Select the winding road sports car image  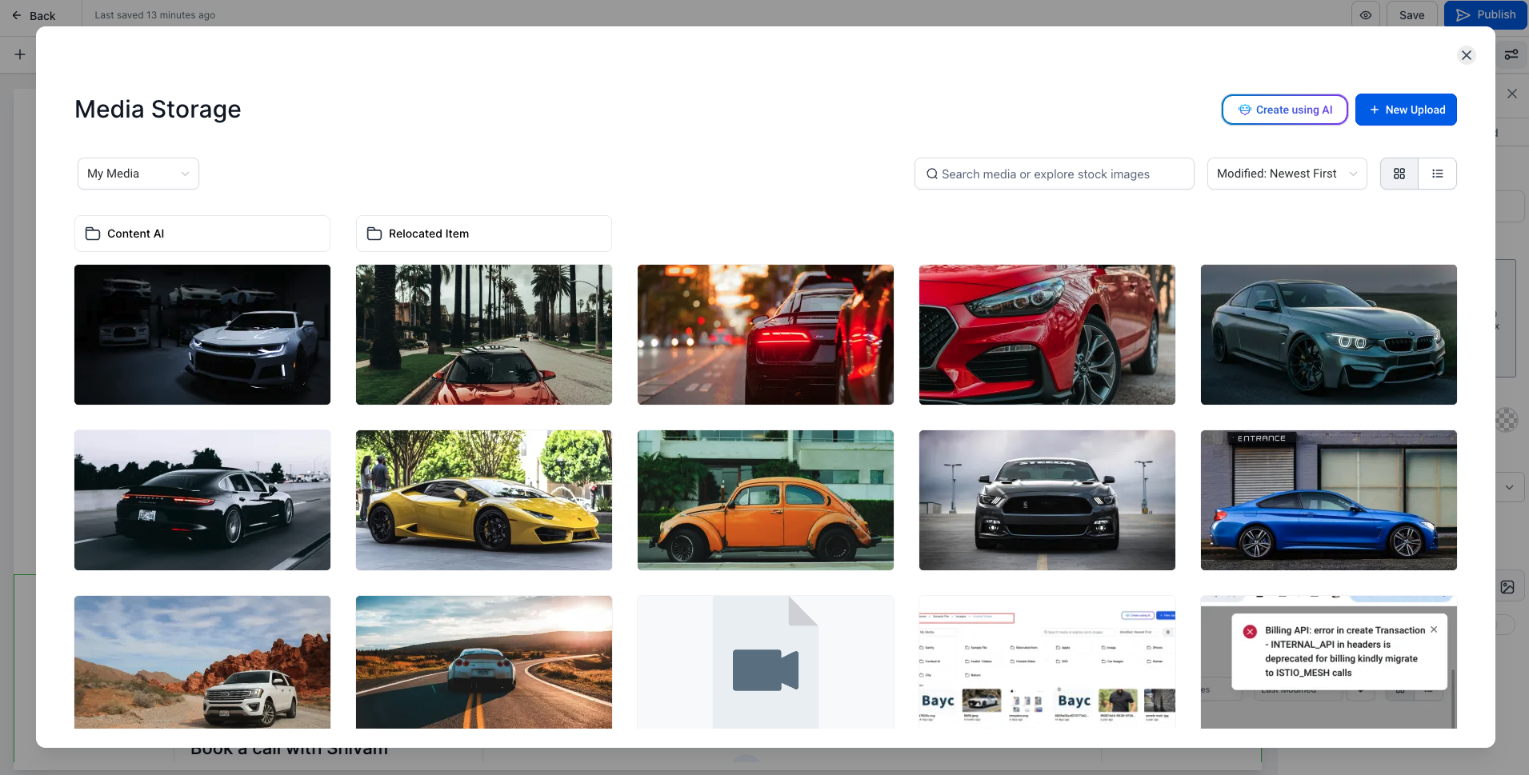484,662
